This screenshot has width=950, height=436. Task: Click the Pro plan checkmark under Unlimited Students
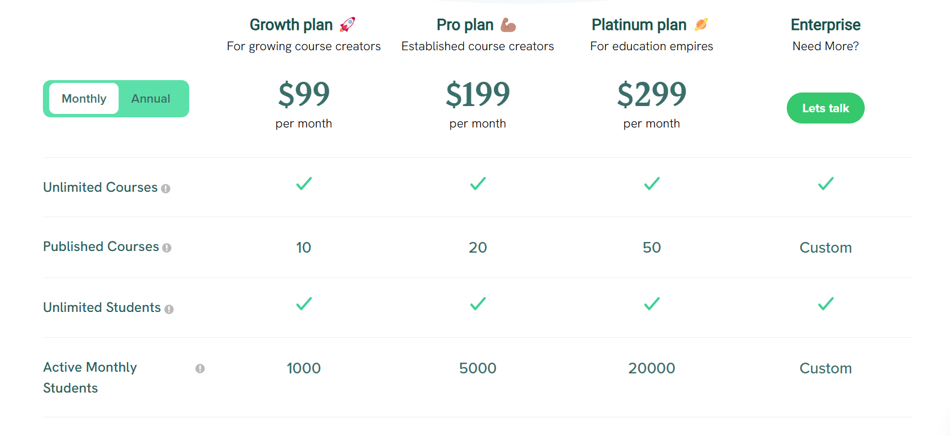(477, 304)
